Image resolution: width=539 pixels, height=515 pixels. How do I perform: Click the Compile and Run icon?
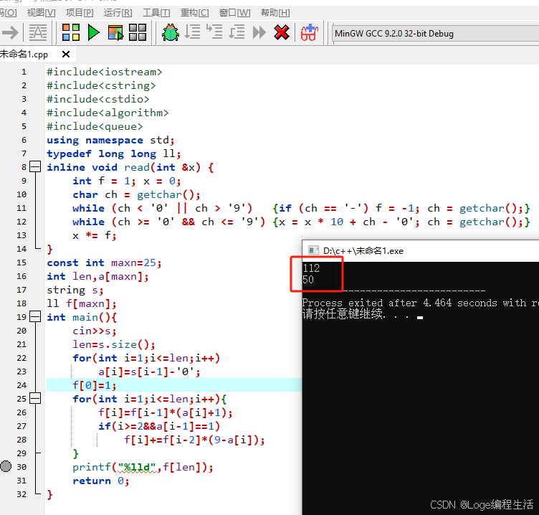pyautogui.click(x=115, y=32)
